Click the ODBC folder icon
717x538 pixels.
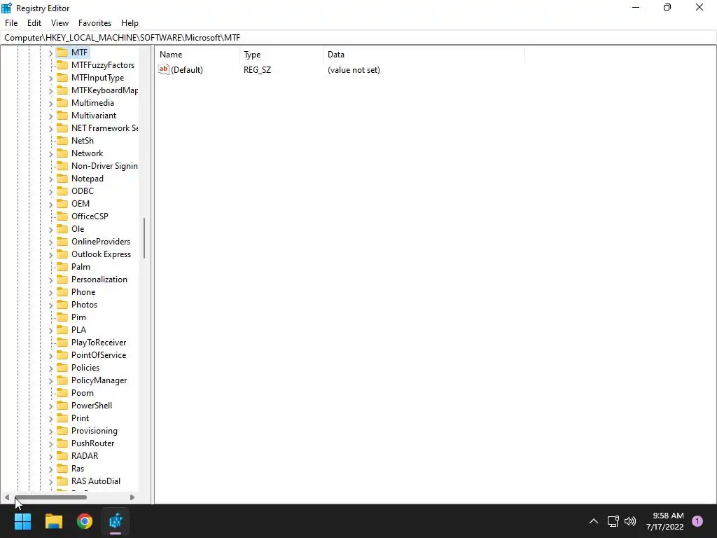coord(62,191)
